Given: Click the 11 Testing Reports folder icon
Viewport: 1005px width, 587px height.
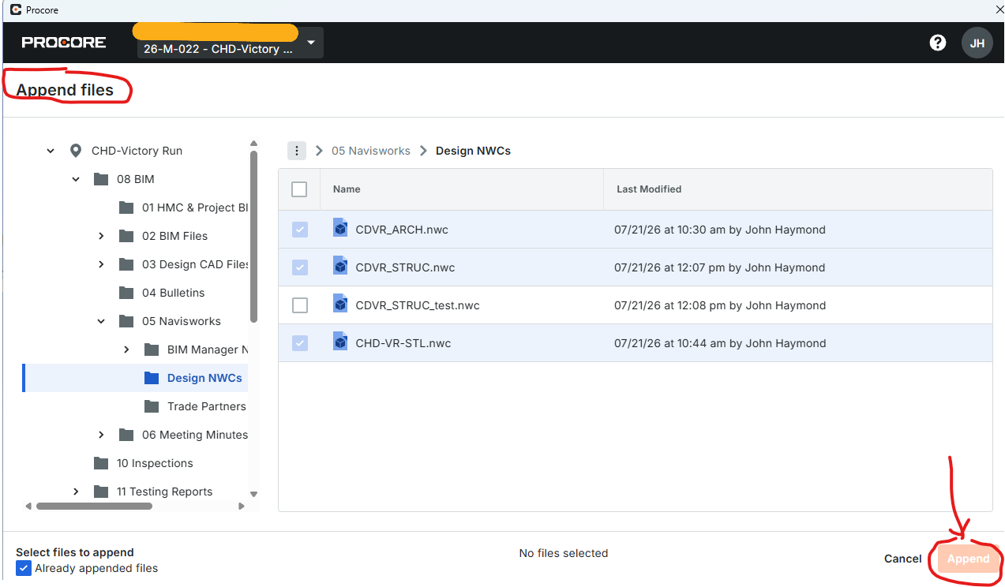Looking at the screenshot, I should pyautogui.click(x=101, y=492).
